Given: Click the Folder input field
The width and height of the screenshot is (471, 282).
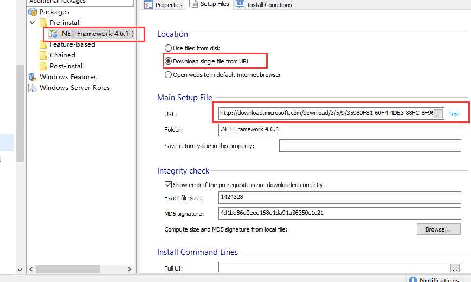Looking at the screenshot, I should click(340, 130).
